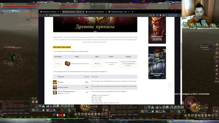Click the 'Древняя Адена' item icon

[55, 87]
